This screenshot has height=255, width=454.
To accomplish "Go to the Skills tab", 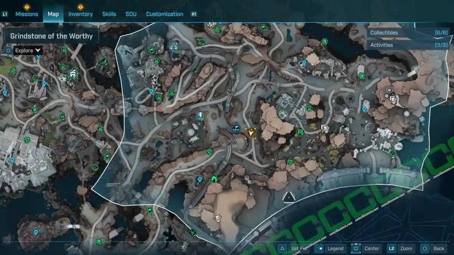I will click(x=109, y=14).
